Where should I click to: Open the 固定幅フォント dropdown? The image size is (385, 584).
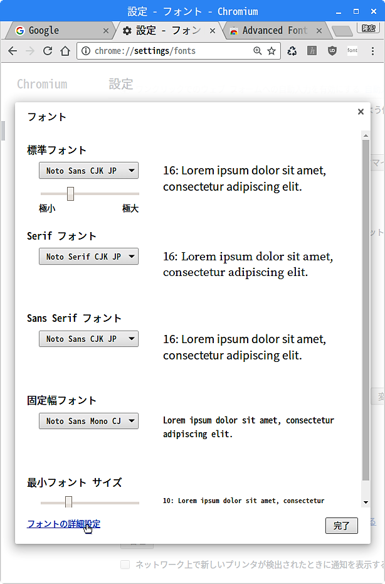pyautogui.click(x=88, y=422)
